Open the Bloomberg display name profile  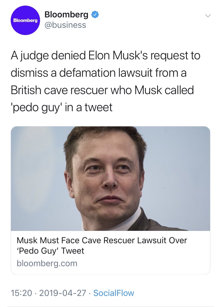pyautogui.click(x=66, y=14)
